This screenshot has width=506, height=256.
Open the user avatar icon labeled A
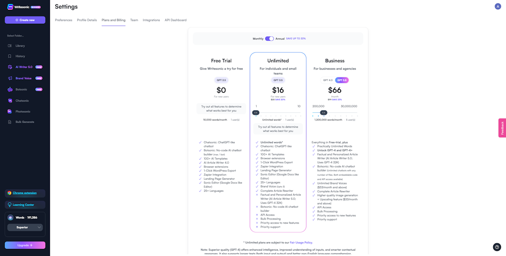point(498,7)
